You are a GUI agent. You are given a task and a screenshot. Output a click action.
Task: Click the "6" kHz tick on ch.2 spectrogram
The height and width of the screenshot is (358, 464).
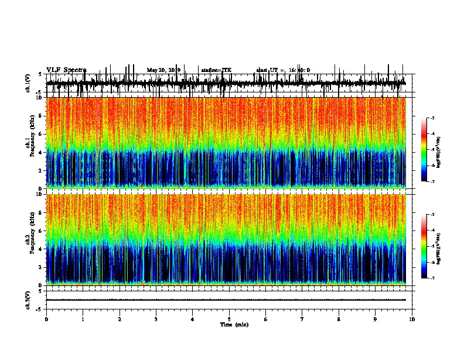(41, 231)
